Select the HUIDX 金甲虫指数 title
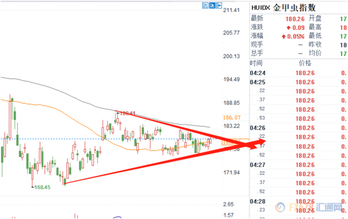 283,8
